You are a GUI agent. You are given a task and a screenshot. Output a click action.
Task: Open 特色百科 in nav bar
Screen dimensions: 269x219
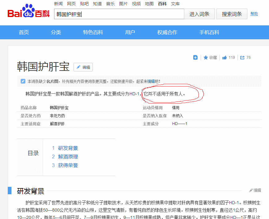point(93,32)
